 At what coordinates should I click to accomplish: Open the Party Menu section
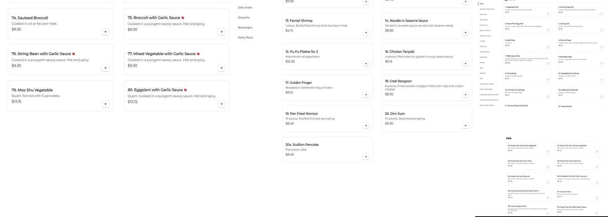coord(245,38)
